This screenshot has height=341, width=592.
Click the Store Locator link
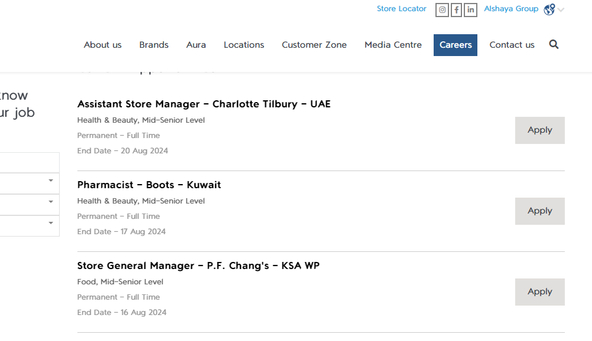click(x=401, y=9)
